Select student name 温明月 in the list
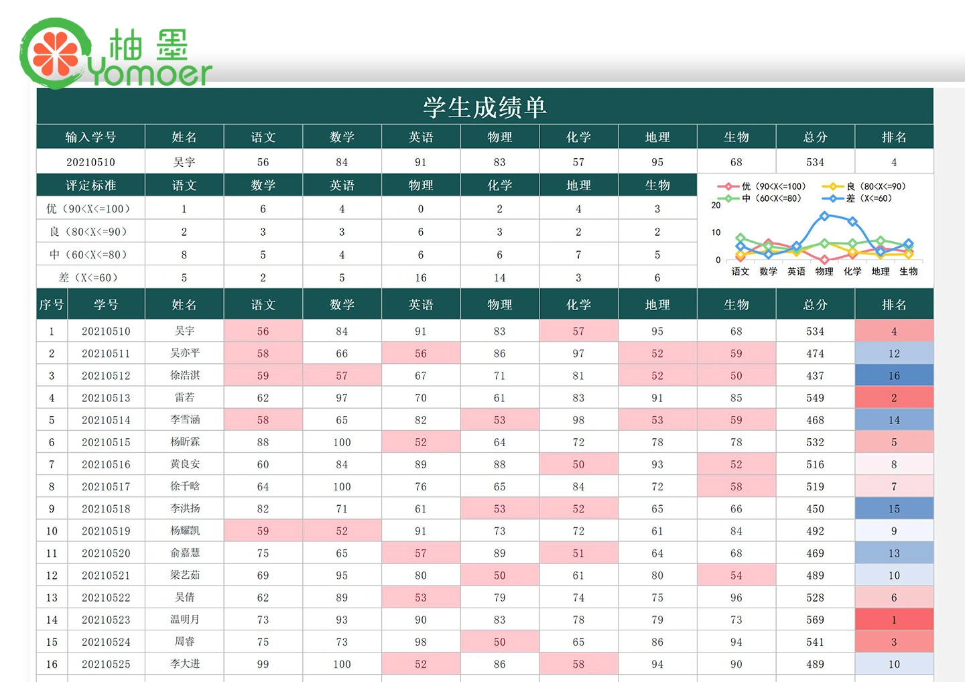This screenshot has width=965, height=682. click(184, 620)
